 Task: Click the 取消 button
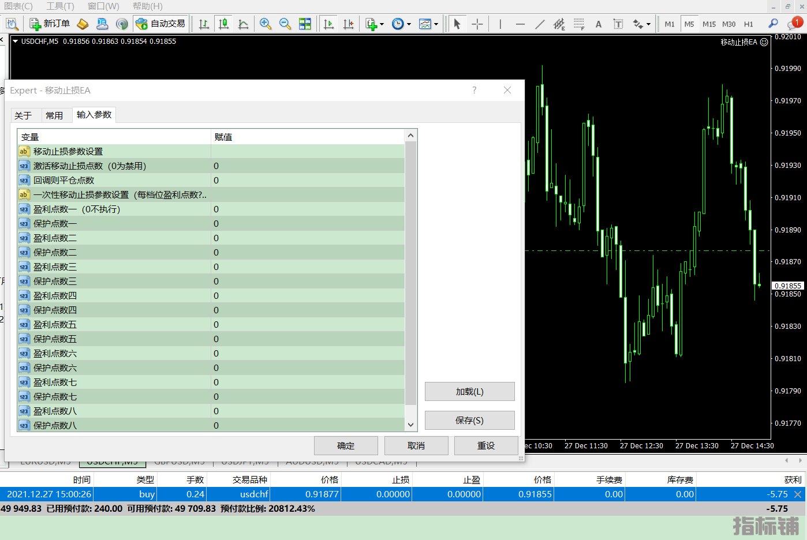pos(416,446)
